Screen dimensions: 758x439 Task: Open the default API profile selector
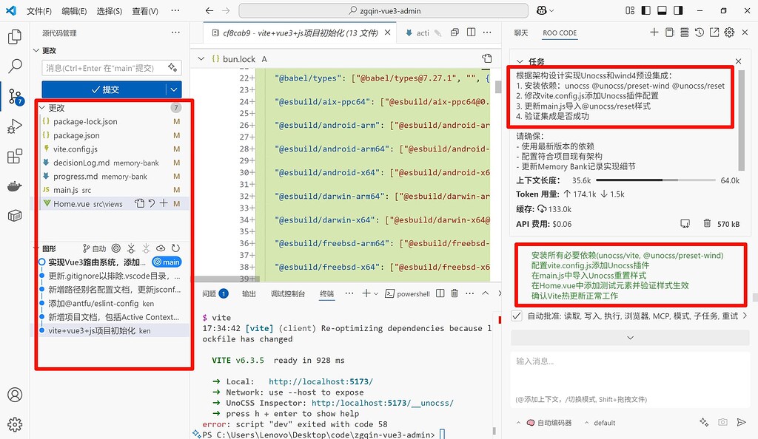600,423
